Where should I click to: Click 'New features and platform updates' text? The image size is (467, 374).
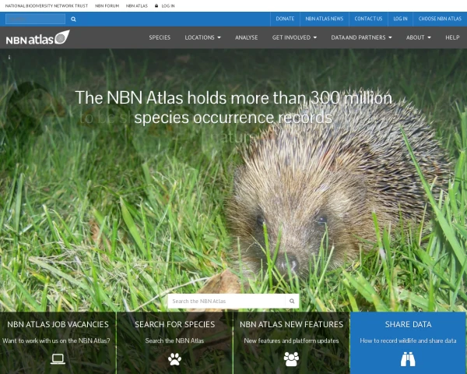click(x=291, y=340)
